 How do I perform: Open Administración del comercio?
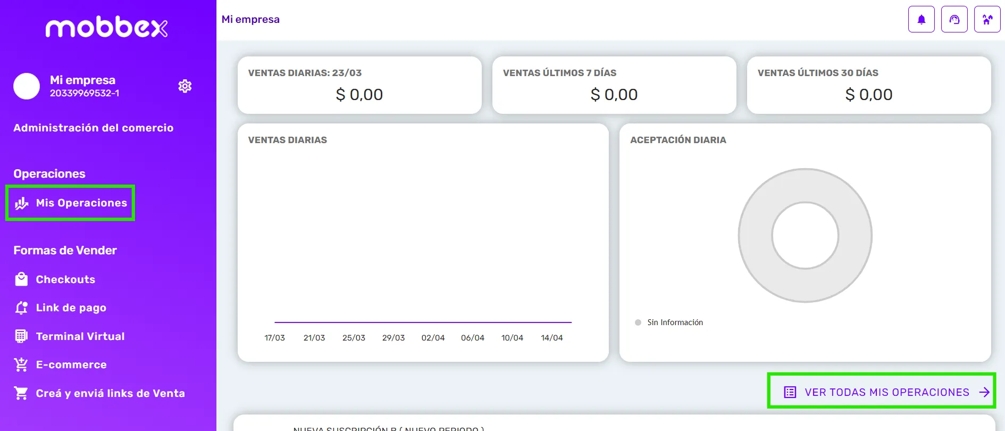pyautogui.click(x=94, y=128)
